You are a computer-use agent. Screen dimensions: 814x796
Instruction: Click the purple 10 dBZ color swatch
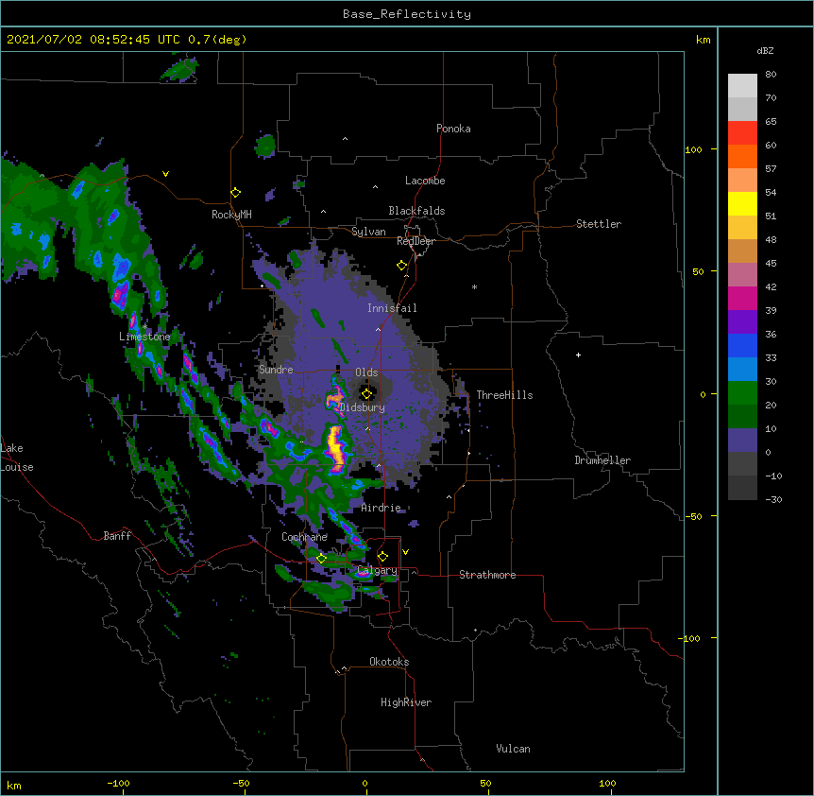point(742,441)
